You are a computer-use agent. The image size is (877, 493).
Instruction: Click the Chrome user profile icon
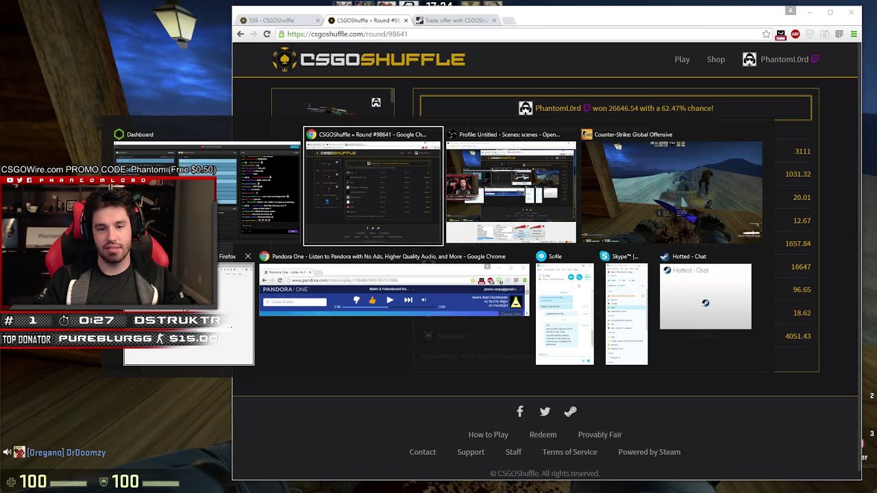click(791, 11)
